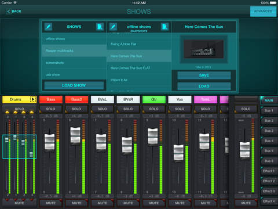Switch to the Effect 1 tab
The height and width of the screenshot is (209, 278).
click(x=269, y=171)
